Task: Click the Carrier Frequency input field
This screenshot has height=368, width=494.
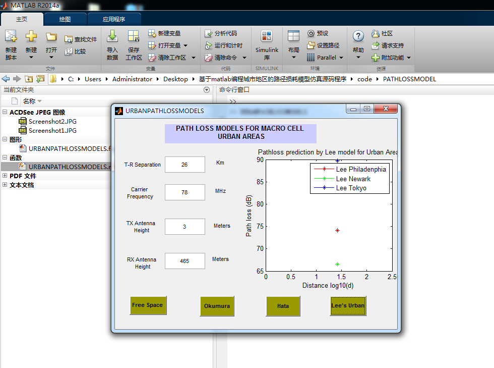Action: coord(184,192)
